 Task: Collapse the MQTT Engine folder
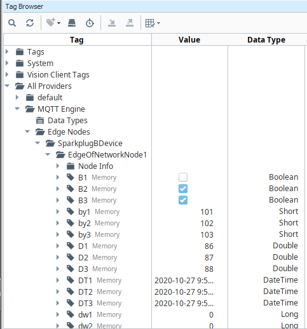coord(17,109)
